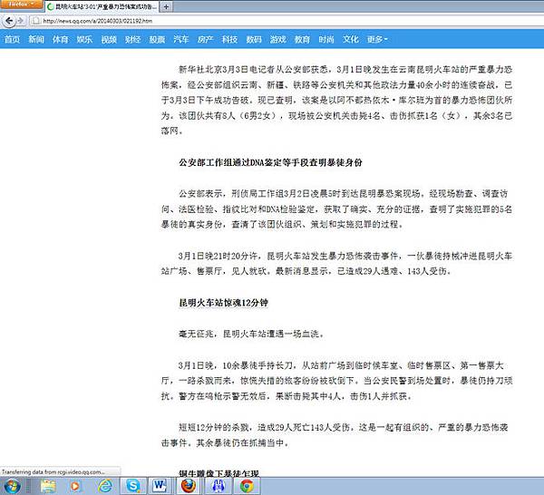Viewport: 544px width, 495px height.
Task: Open the 数码 digital section
Action: tap(254, 40)
